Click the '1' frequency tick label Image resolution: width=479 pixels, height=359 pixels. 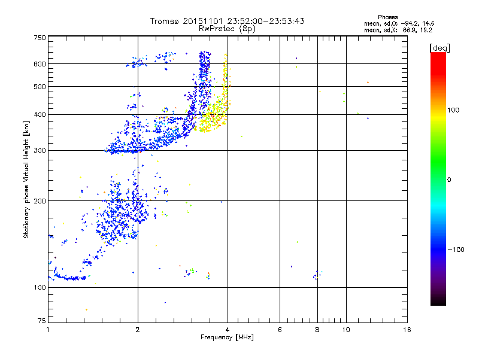click(48, 330)
